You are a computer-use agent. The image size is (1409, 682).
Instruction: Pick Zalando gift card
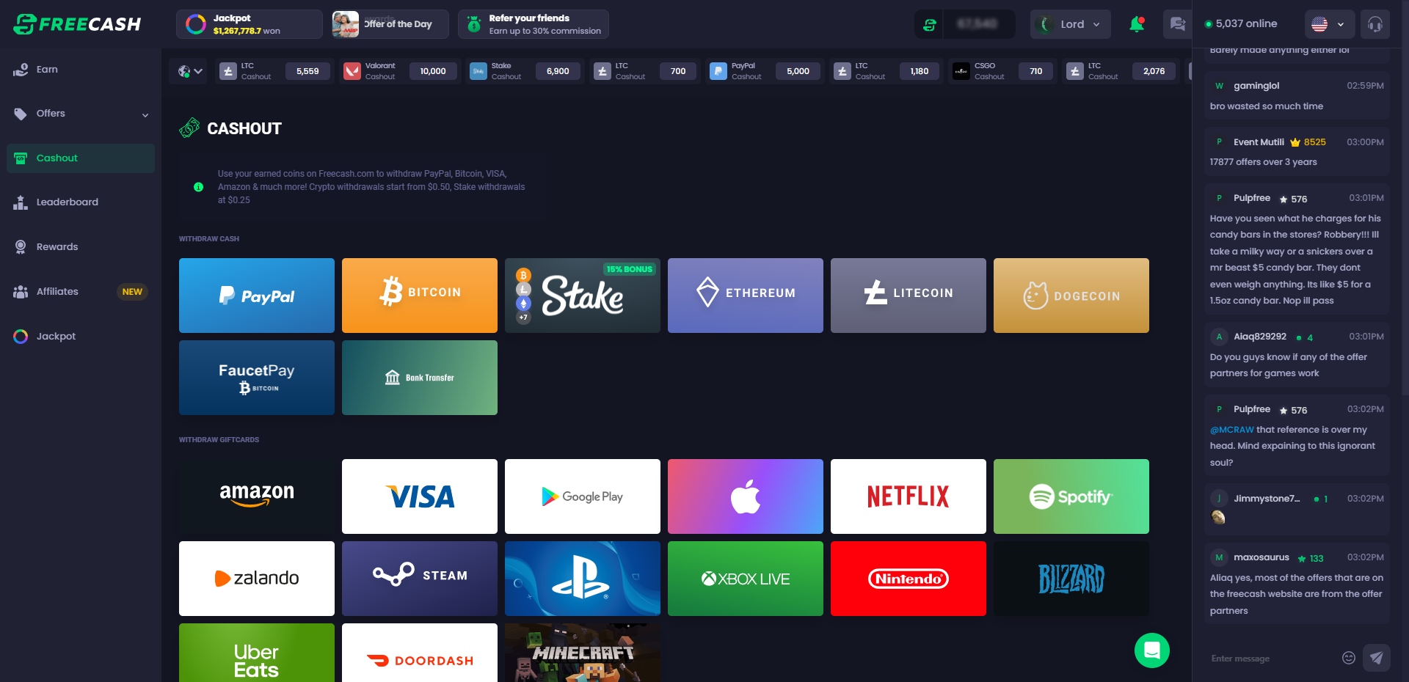[257, 579]
